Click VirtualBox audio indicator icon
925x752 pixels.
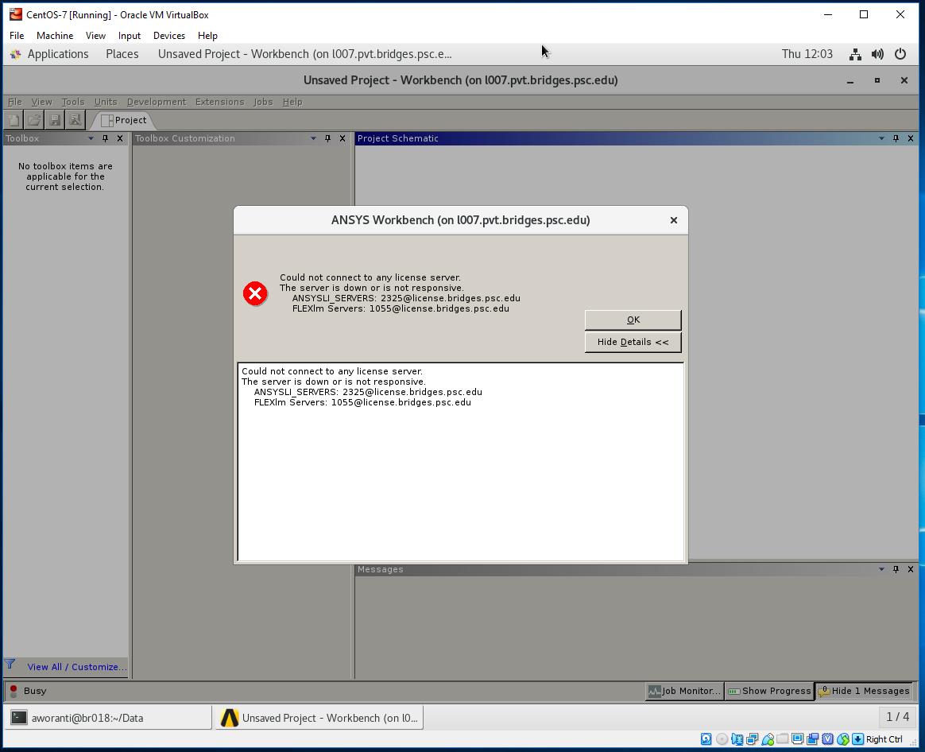(737, 739)
